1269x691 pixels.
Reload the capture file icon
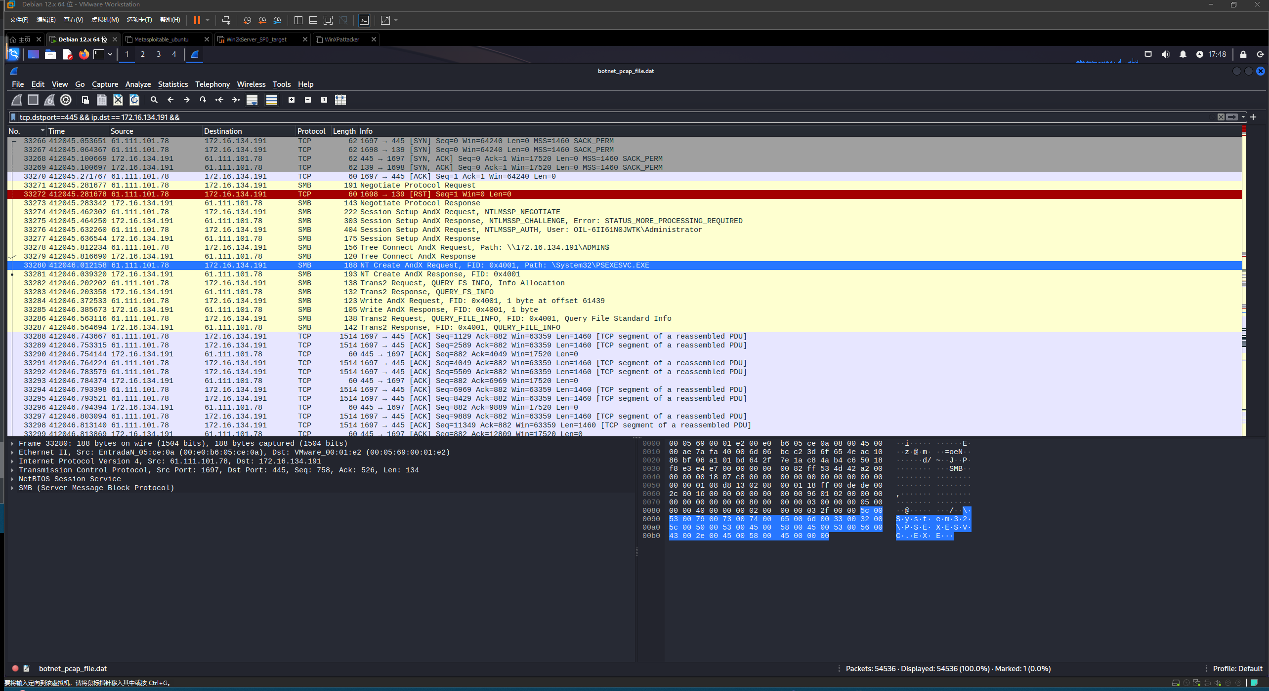pos(134,100)
